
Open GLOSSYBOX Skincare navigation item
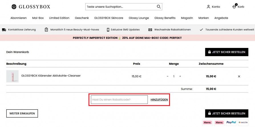pos(109,18)
